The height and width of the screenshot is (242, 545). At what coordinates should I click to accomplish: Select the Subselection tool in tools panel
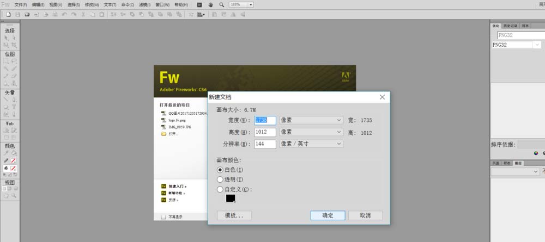pos(14,38)
